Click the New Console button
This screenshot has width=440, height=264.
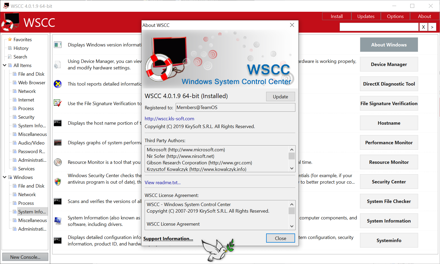click(x=25, y=257)
